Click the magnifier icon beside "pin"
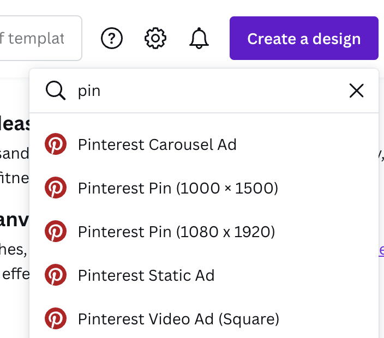384x338 pixels. click(x=56, y=90)
